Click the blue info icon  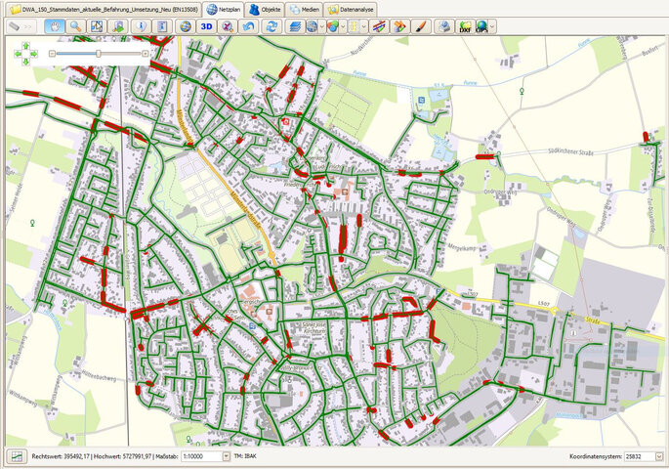[x=141, y=26]
